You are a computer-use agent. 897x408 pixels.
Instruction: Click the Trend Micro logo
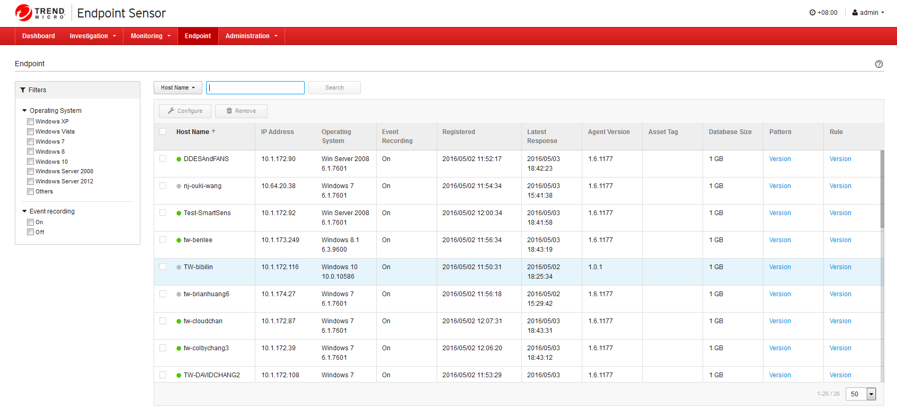point(40,13)
